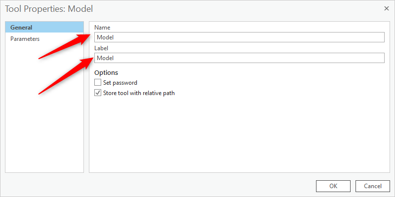Uncheck Store tool with relative path box
Viewport: 395px width, 197px height.
pyautogui.click(x=97, y=93)
